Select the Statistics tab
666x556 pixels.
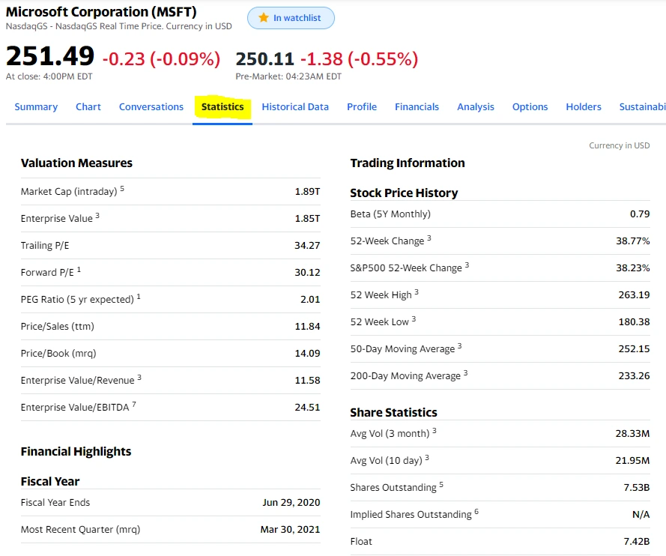(x=222, y=106)
